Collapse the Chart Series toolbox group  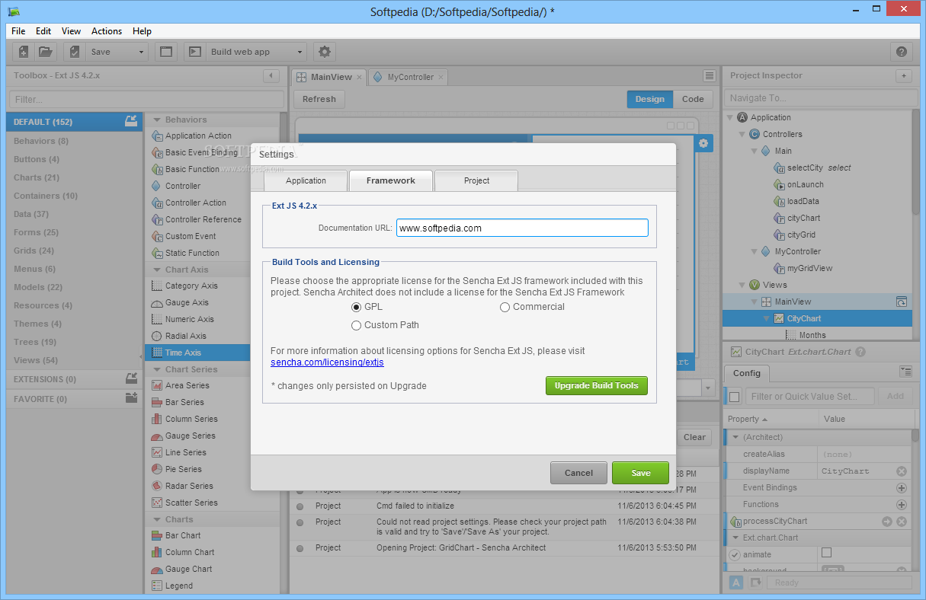157,369
